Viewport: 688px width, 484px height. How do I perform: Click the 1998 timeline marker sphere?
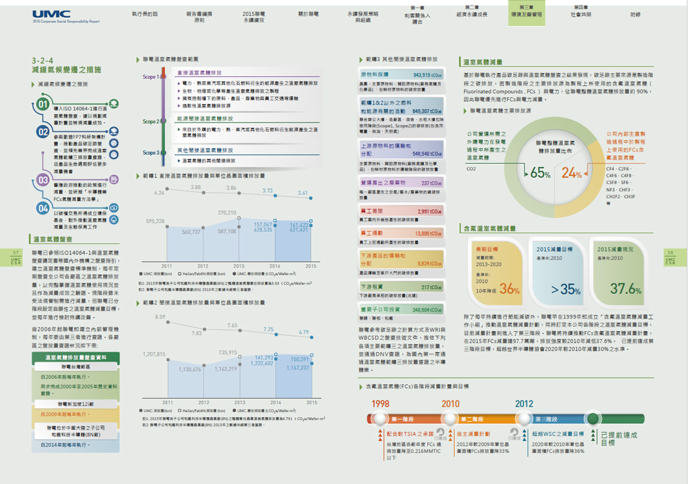point(380,418)
